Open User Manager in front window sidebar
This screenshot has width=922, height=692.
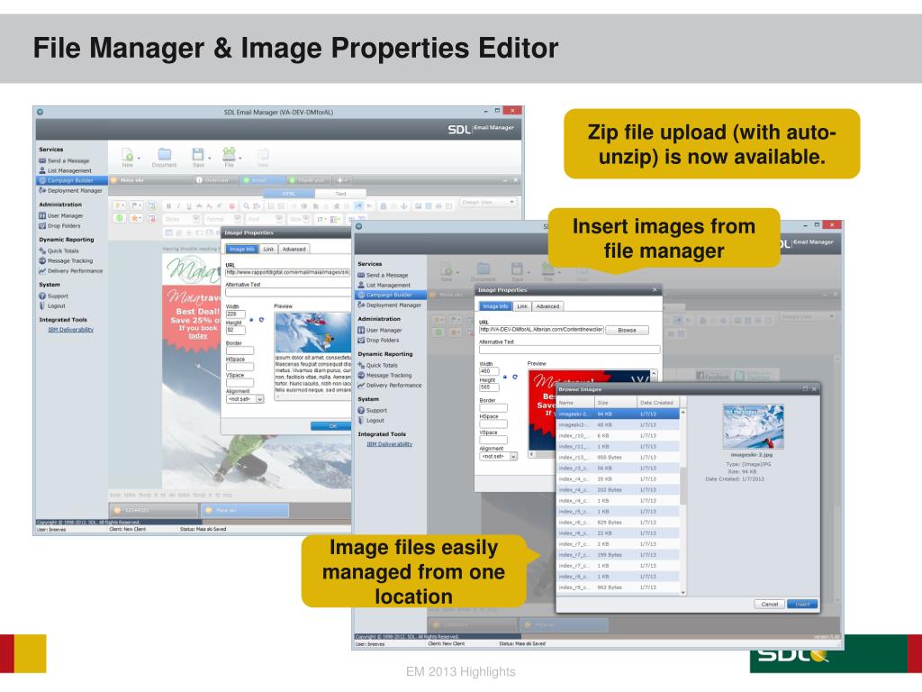tap(379, 331)
